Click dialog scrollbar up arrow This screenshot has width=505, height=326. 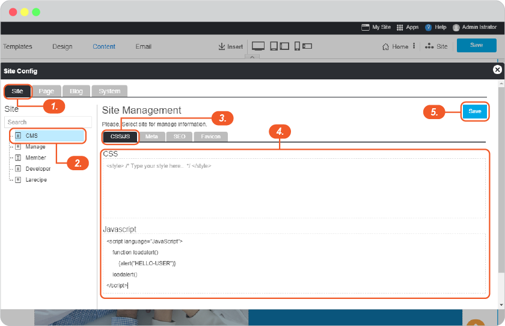[501, 84]
